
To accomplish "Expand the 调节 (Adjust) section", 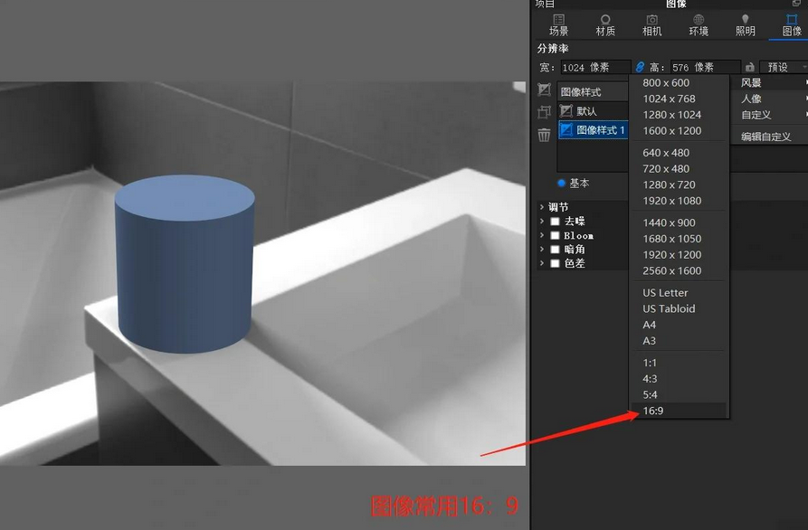I will coord(541,207).
